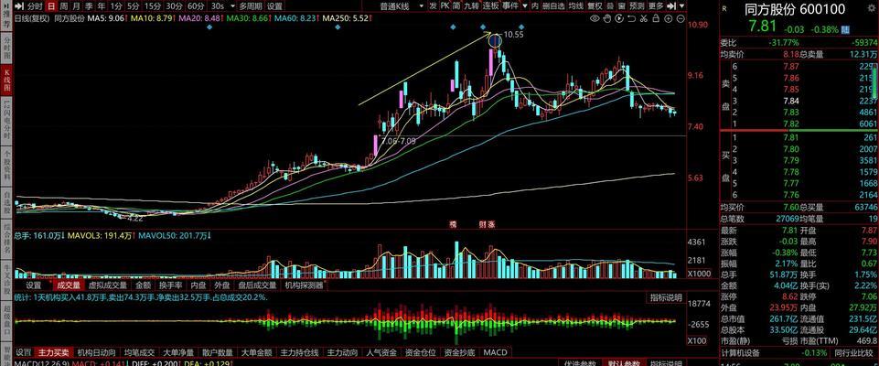Click the 涨 event marker below the chart

[x=491, y=224]
